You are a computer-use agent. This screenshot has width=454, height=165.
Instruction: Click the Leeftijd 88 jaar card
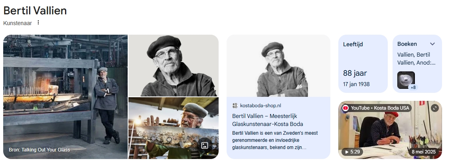[363, 64]
